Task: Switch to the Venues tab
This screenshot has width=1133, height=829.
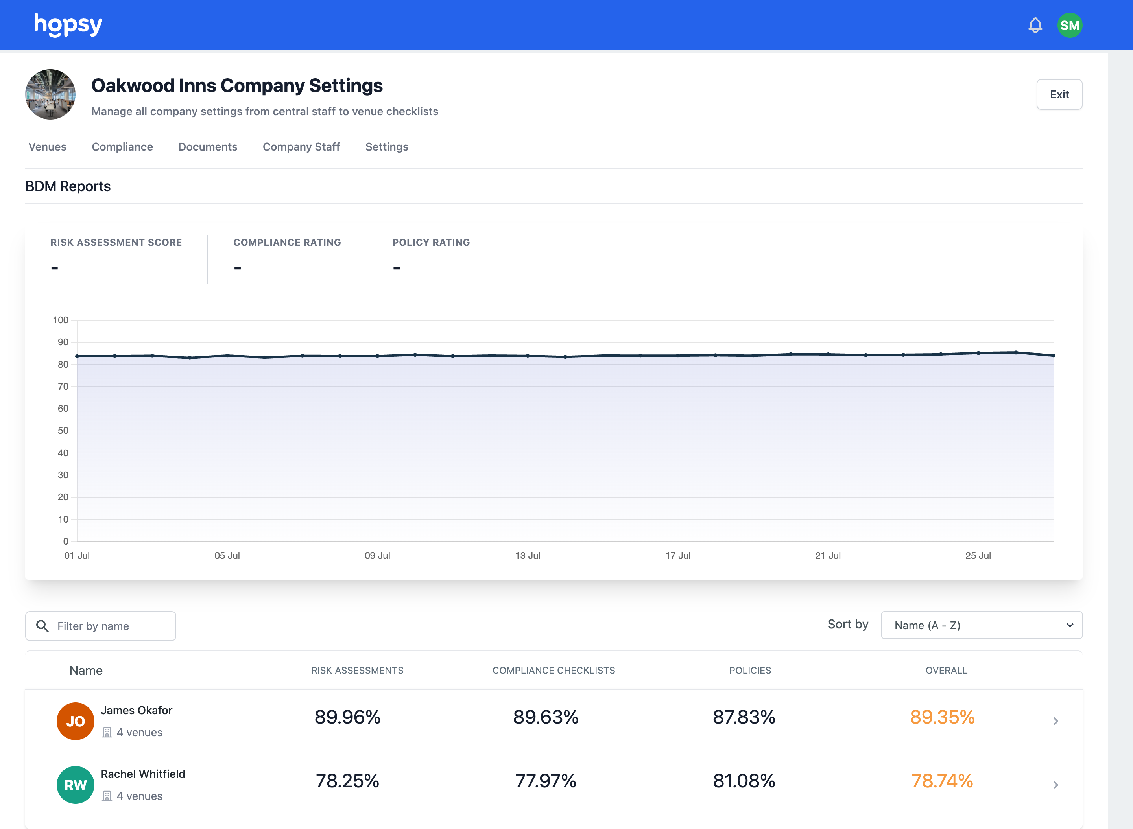Action: point(47,147)
